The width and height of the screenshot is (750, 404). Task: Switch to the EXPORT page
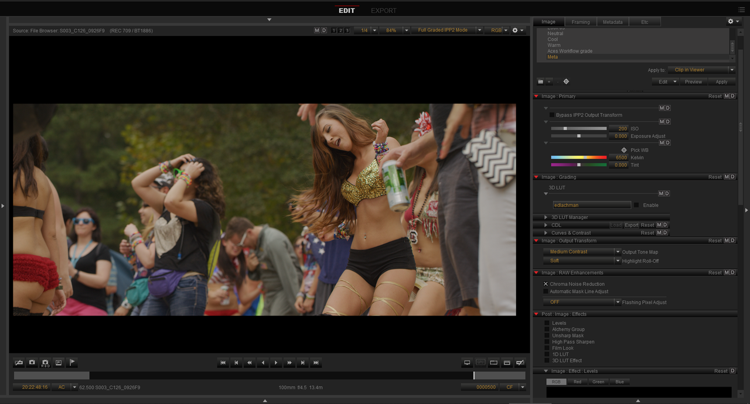click(384, 11)
